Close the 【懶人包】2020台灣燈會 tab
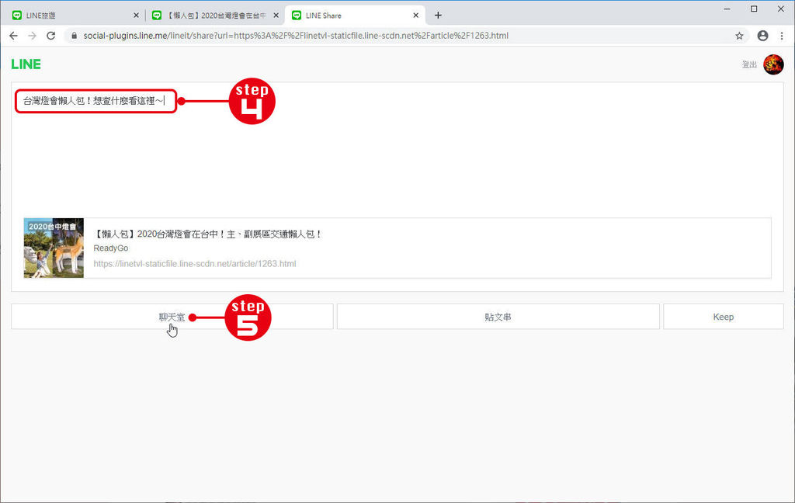The height and width of the screenshot is (503, 795). point(276,16)
